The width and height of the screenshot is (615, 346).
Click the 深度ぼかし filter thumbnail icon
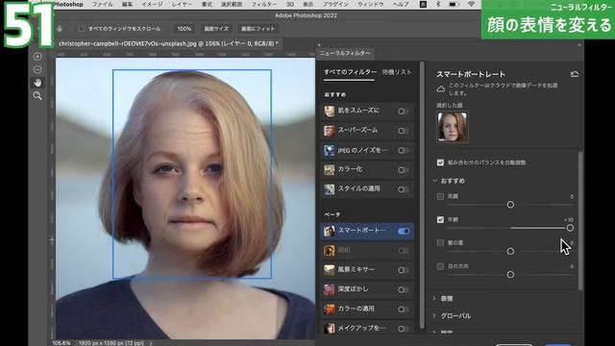(329, 289)
